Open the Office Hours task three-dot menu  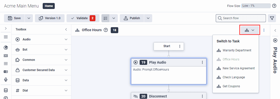[x=264, y=30]
